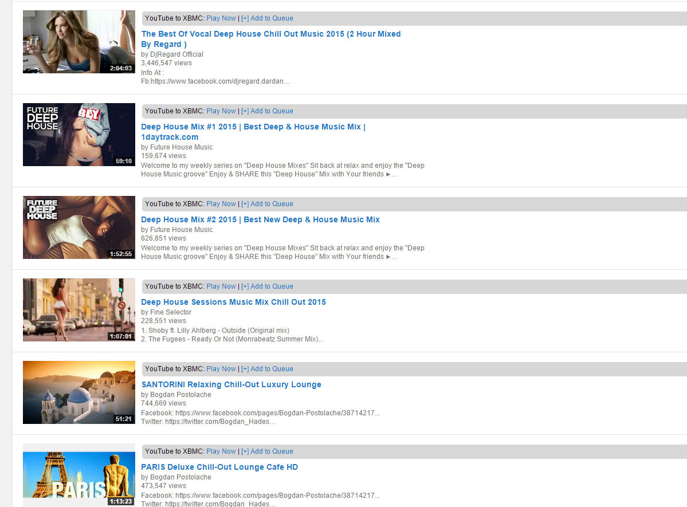
Task: Open PARIS Deluxe Chill-Out Lounge Cafe HD title
Action: tap(219, 467)
